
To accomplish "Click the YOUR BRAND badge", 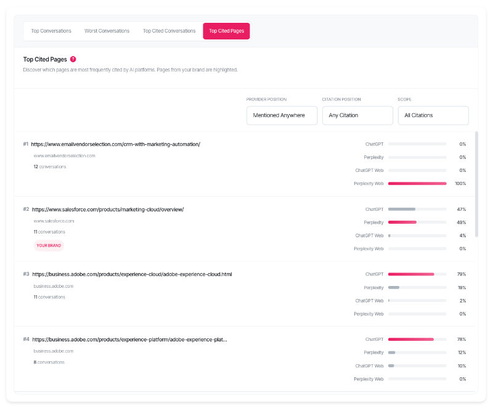I will coord(49,245).
